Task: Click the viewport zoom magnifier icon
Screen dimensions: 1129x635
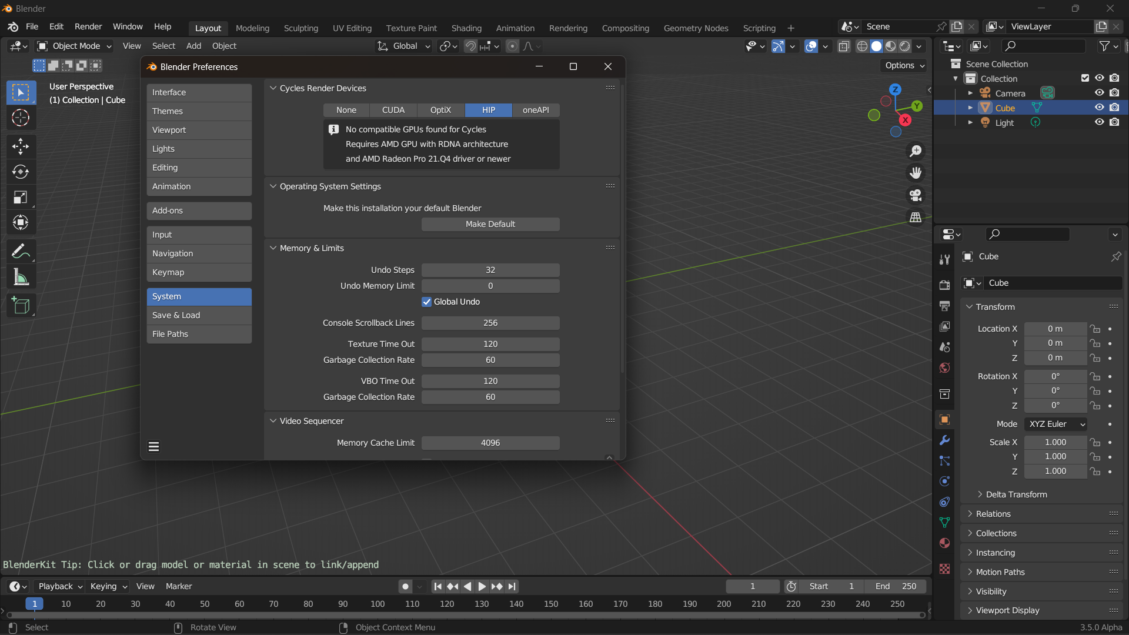Action: pos(916,151)
